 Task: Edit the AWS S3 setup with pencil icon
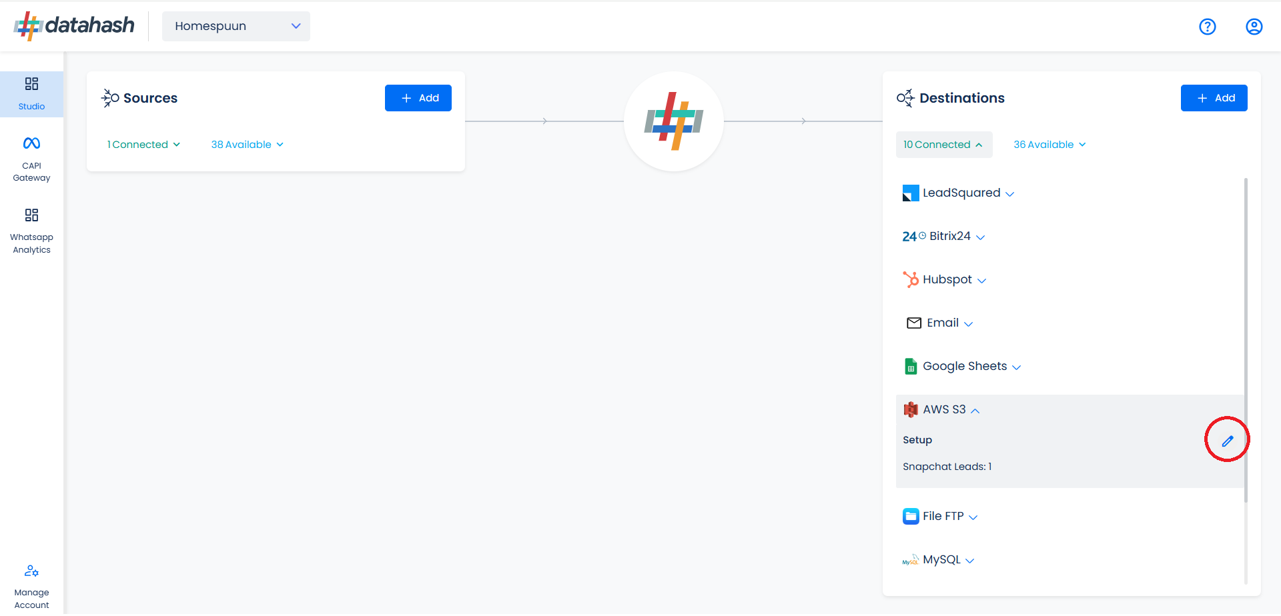point(1228,441)
